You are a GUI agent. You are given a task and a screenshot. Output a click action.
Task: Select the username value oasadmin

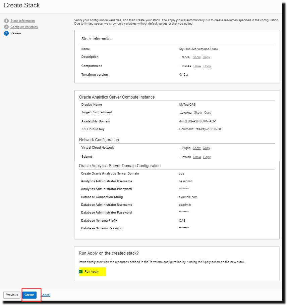(186, 181)
